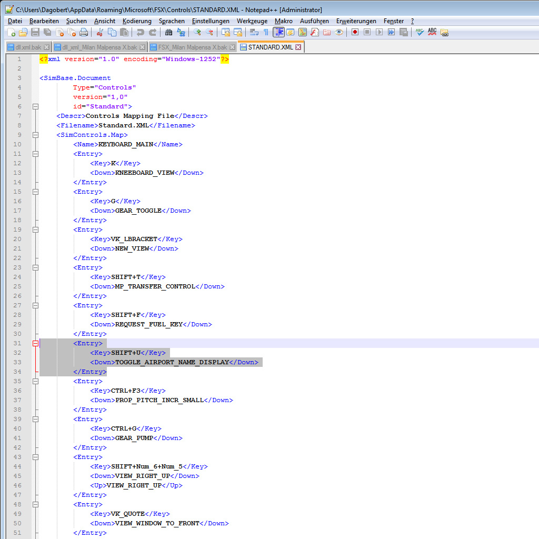Close the FSX_Milan Malpensa X.bak tab
The height and width of the screenshot is (539, 539).
point(232,47)
